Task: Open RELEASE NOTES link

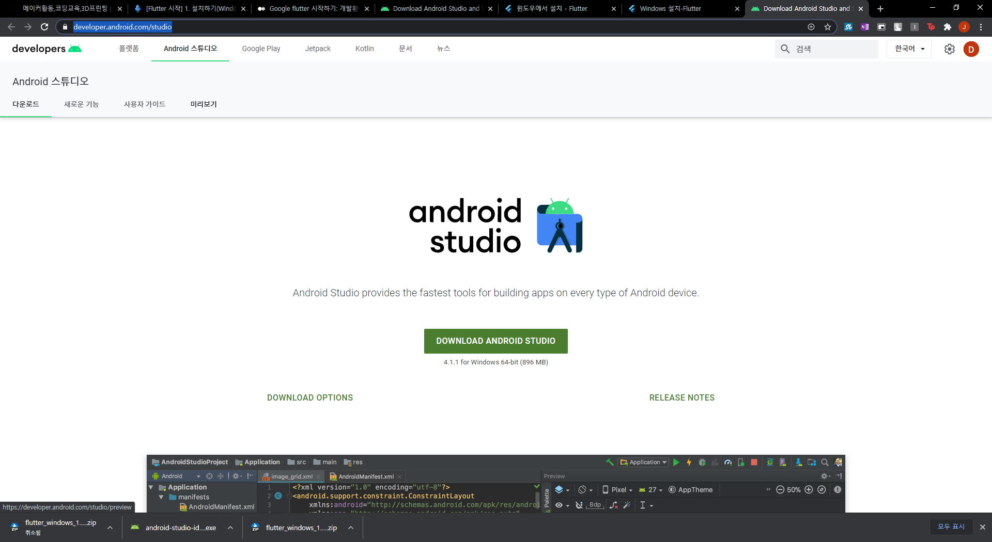Action: tap(682, 397)
